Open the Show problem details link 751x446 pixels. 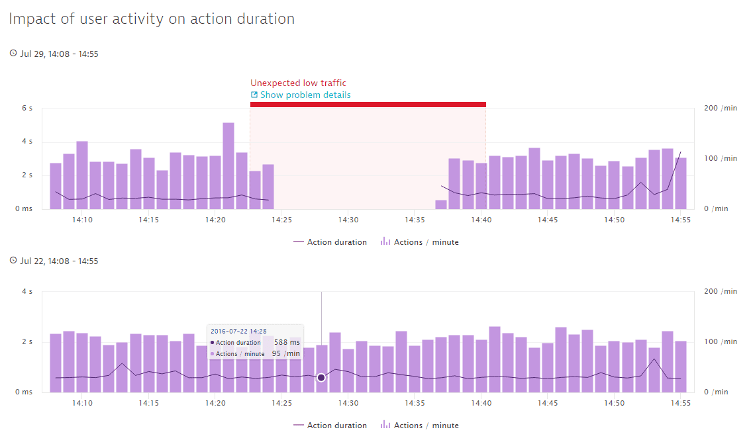click(305, 95)
